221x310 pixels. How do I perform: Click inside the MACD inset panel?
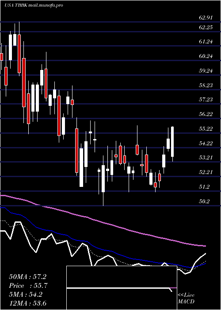(122, 288)
